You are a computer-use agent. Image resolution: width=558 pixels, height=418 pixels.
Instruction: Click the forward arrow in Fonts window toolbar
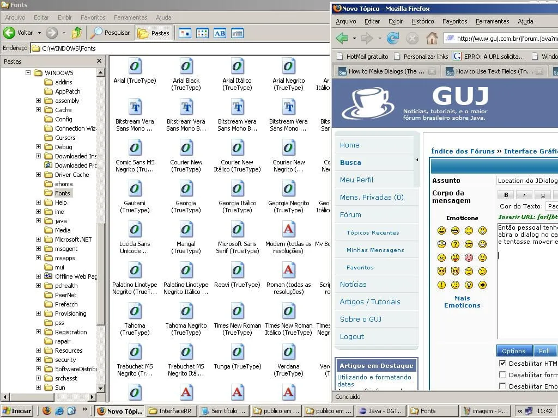52,33
